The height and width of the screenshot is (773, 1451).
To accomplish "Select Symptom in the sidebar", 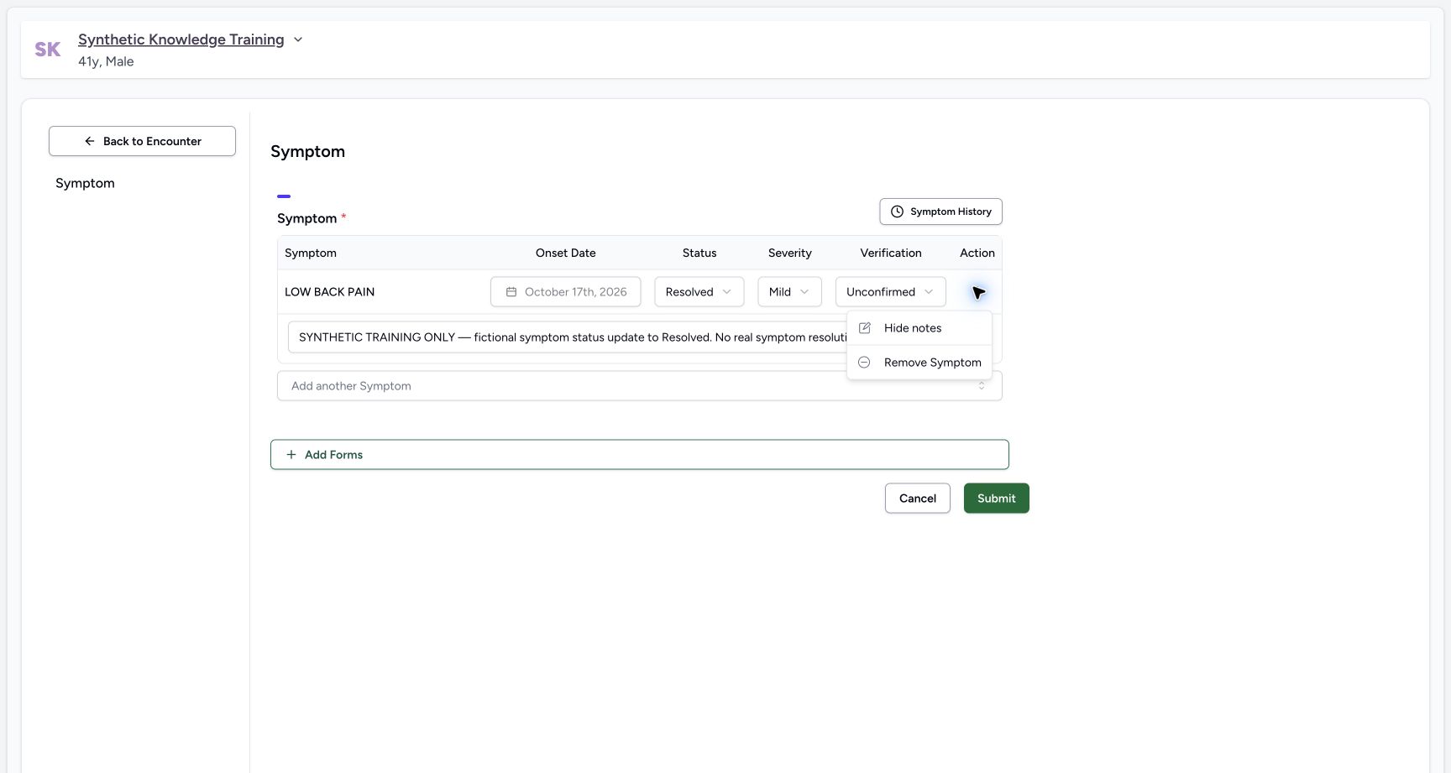I will [85, 183].
